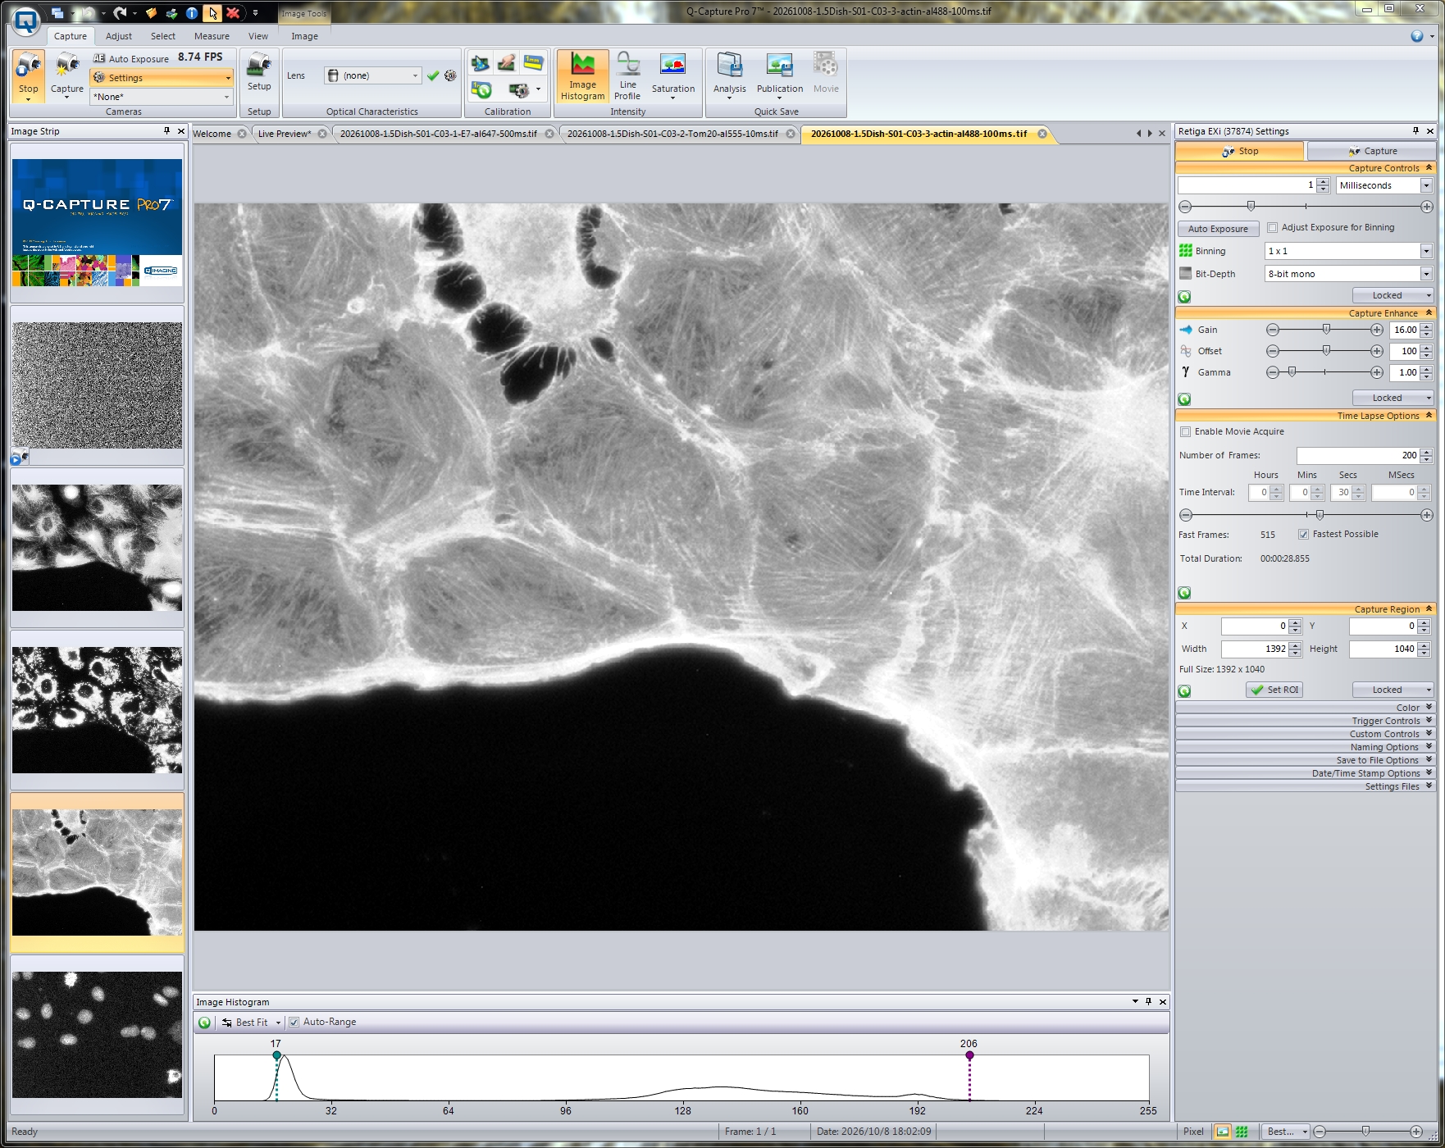Screen dimensions: 1445x1148
Task: Open the Binning 1 x 1 dropdown
Action: (x=1348, y=251)
